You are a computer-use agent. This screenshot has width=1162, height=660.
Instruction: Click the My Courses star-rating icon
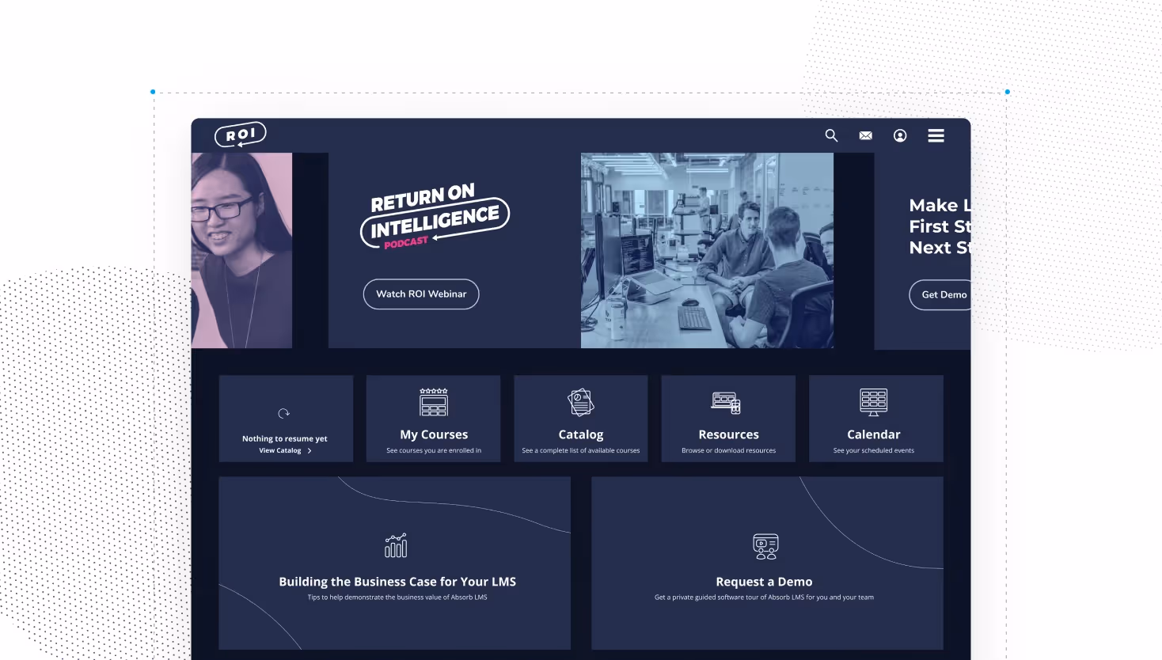434,402
